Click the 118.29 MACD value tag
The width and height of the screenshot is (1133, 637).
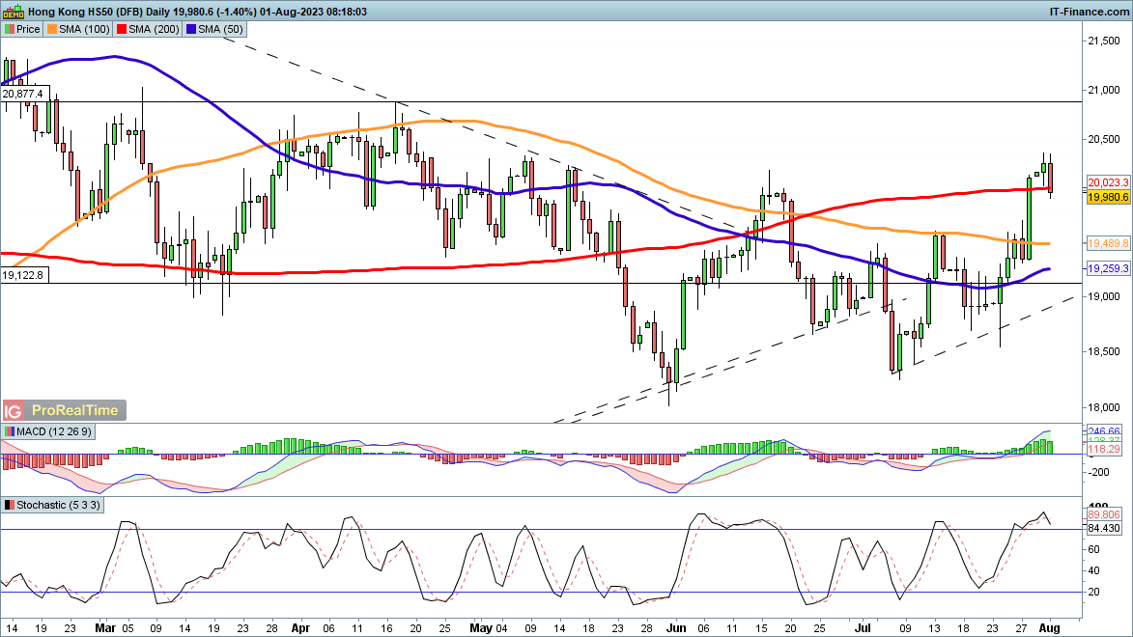(1104, 449)
